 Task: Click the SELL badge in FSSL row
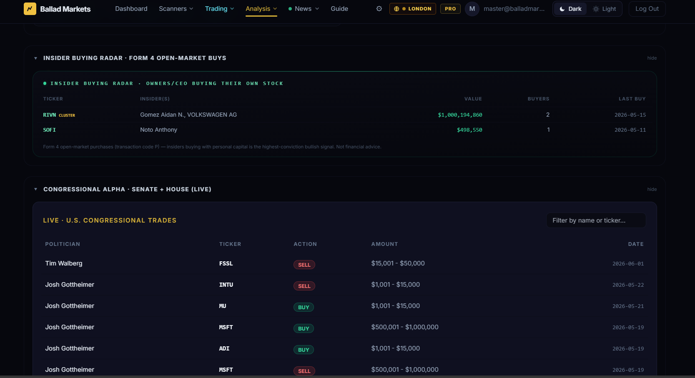click(x=304, y=265)
